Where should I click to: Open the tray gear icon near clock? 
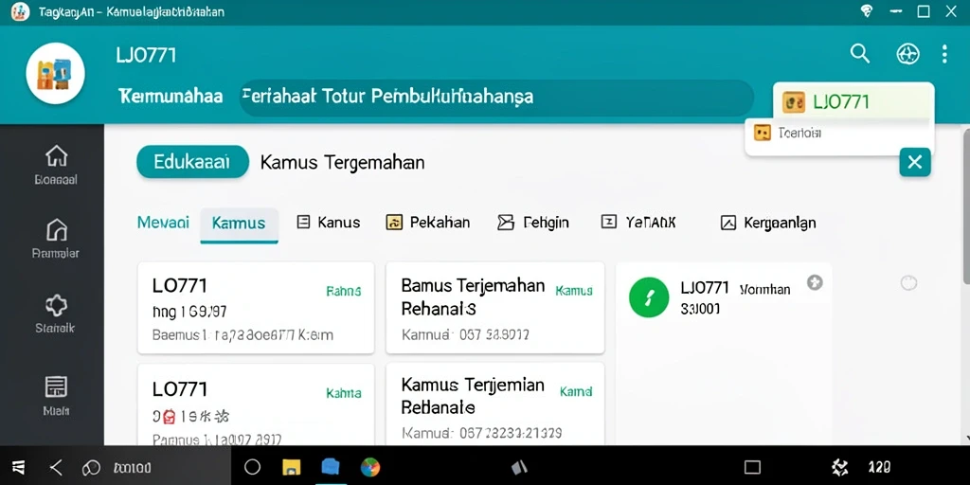click(839, 468)
